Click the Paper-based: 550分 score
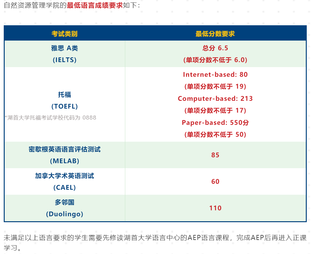Image resolution: width=318 pixels, height=254 pixels. (x=215, y=123)
